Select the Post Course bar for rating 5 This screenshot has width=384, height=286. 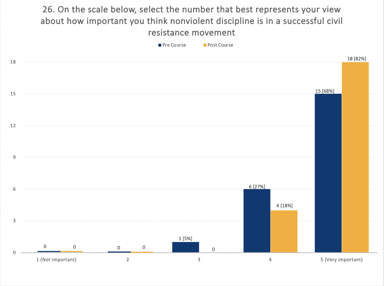pyautogui.click(x=355, y=157)
